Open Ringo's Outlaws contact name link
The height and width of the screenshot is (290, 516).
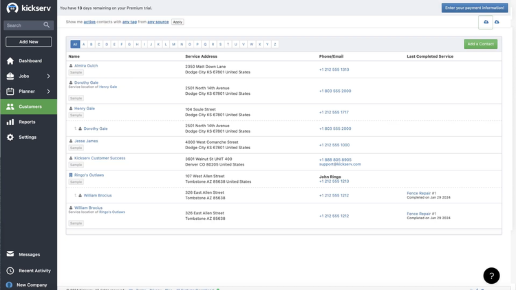pyautogui.click(x=89, y=175)
